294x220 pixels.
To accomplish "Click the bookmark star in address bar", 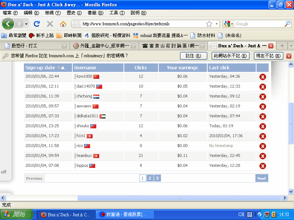I will click(209, 24).
